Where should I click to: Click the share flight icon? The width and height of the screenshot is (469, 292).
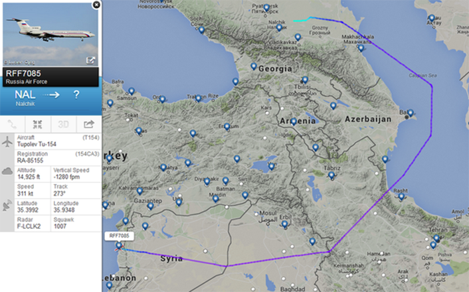(88, 124)
